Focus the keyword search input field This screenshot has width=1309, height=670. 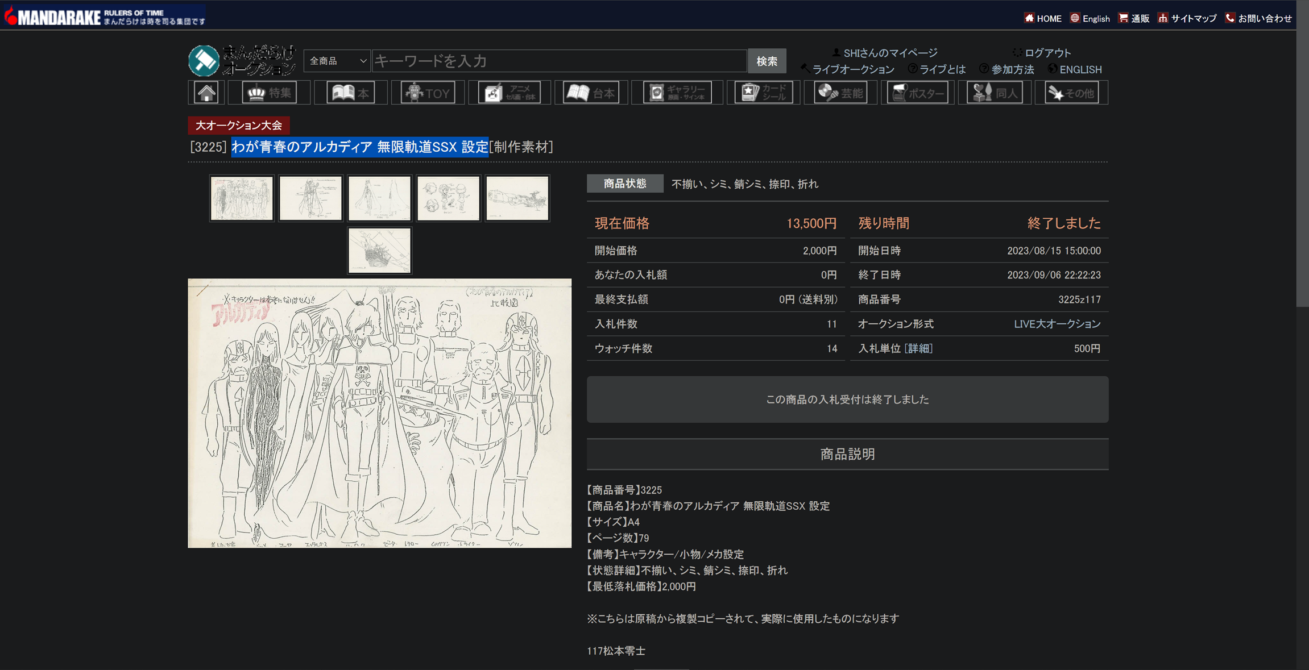tap(558, 61)
